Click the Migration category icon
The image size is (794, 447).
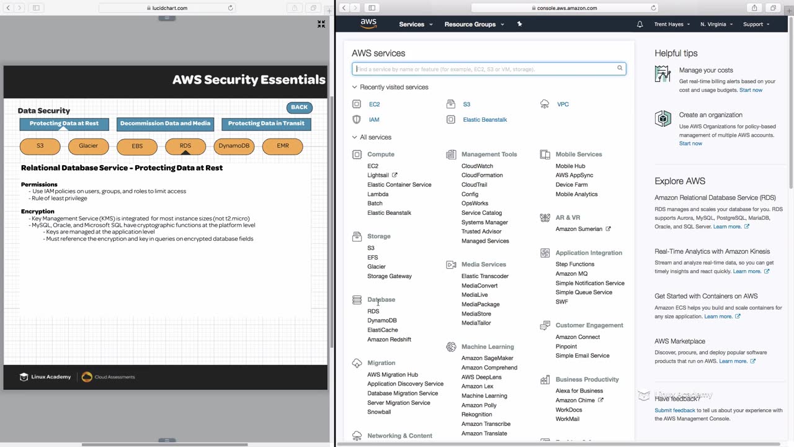pos(357,363)
